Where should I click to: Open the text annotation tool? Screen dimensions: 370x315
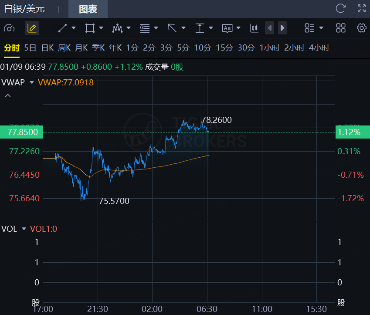227,28
